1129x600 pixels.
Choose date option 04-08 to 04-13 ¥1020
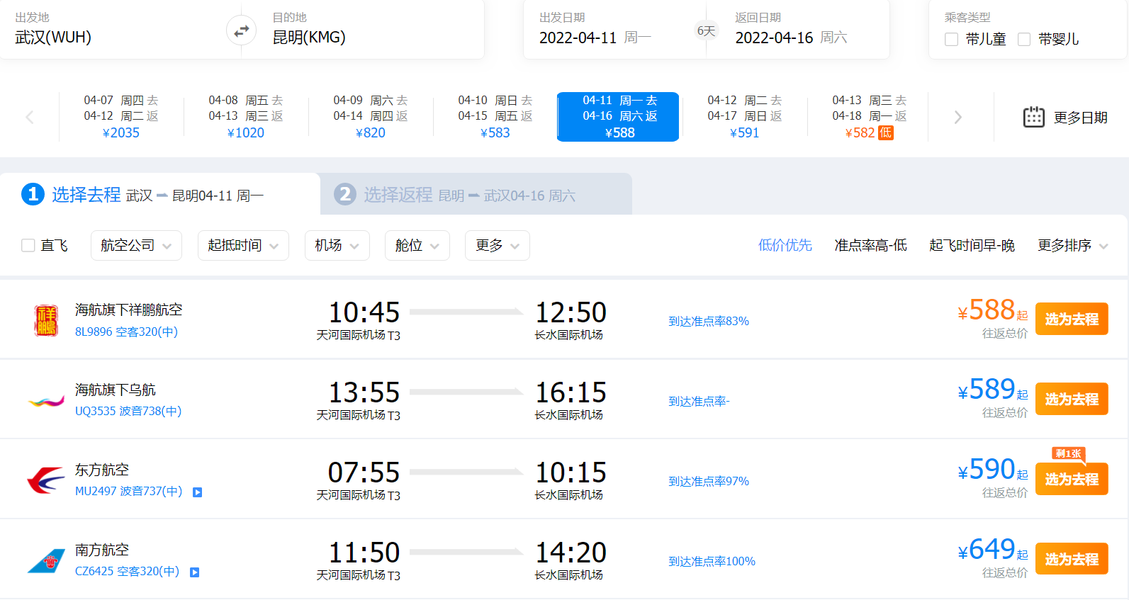[x=246, y=117]
